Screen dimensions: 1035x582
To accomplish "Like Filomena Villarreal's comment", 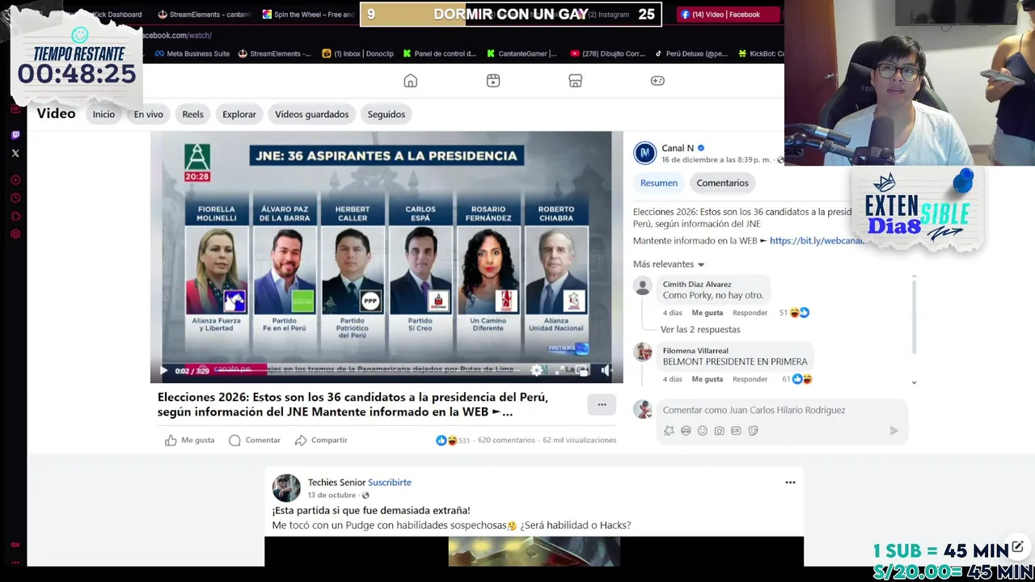I will click(x=708, y=379).
